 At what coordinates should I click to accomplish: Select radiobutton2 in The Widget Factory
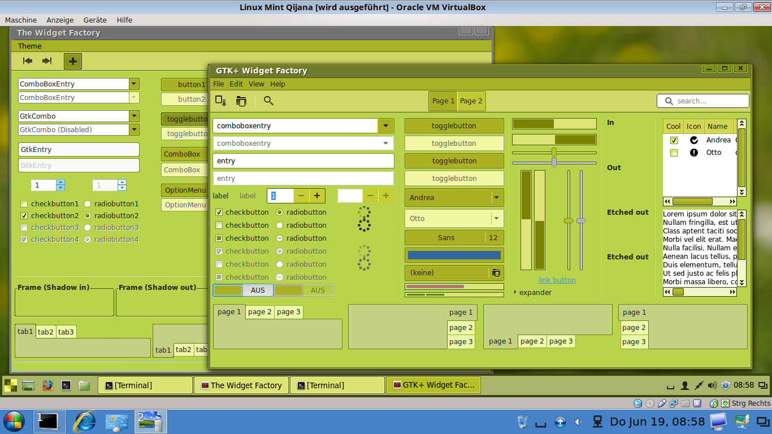[x=87, y=215]
